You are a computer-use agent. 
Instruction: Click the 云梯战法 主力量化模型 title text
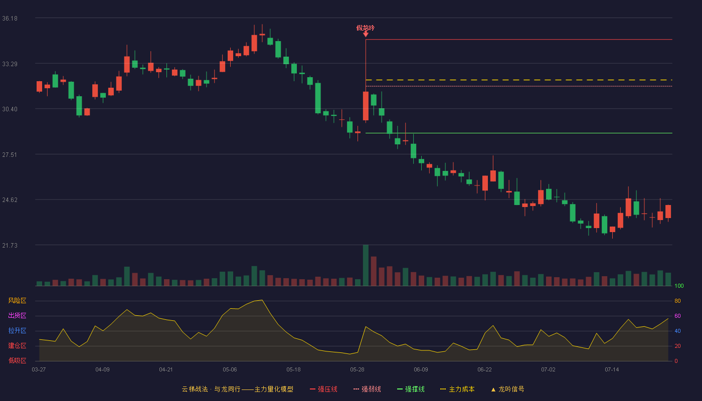[238, 389]
